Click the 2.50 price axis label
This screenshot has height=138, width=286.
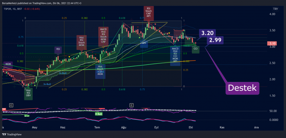pos(272,63)
